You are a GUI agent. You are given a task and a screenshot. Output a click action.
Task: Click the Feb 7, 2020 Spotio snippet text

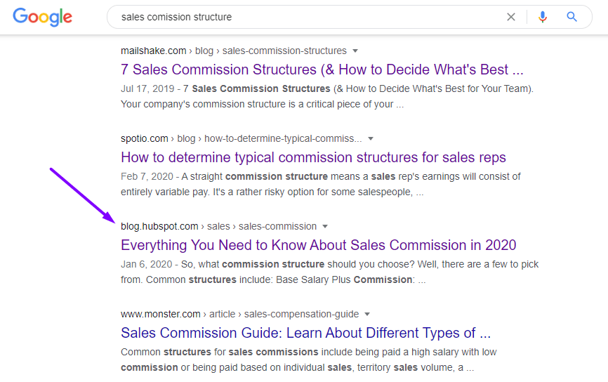[x=321, y=184]
